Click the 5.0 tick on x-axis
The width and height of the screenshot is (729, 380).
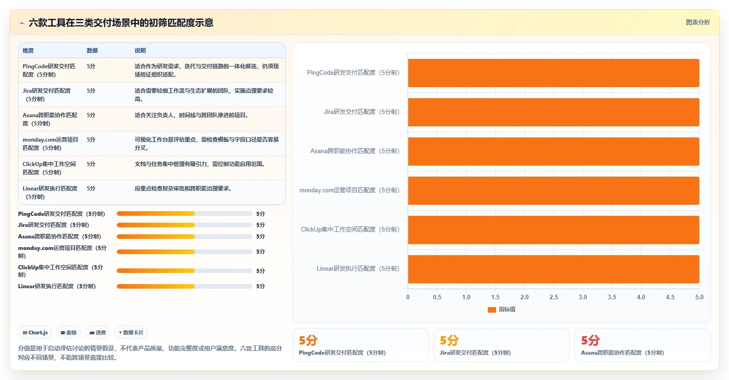[699, 297]
